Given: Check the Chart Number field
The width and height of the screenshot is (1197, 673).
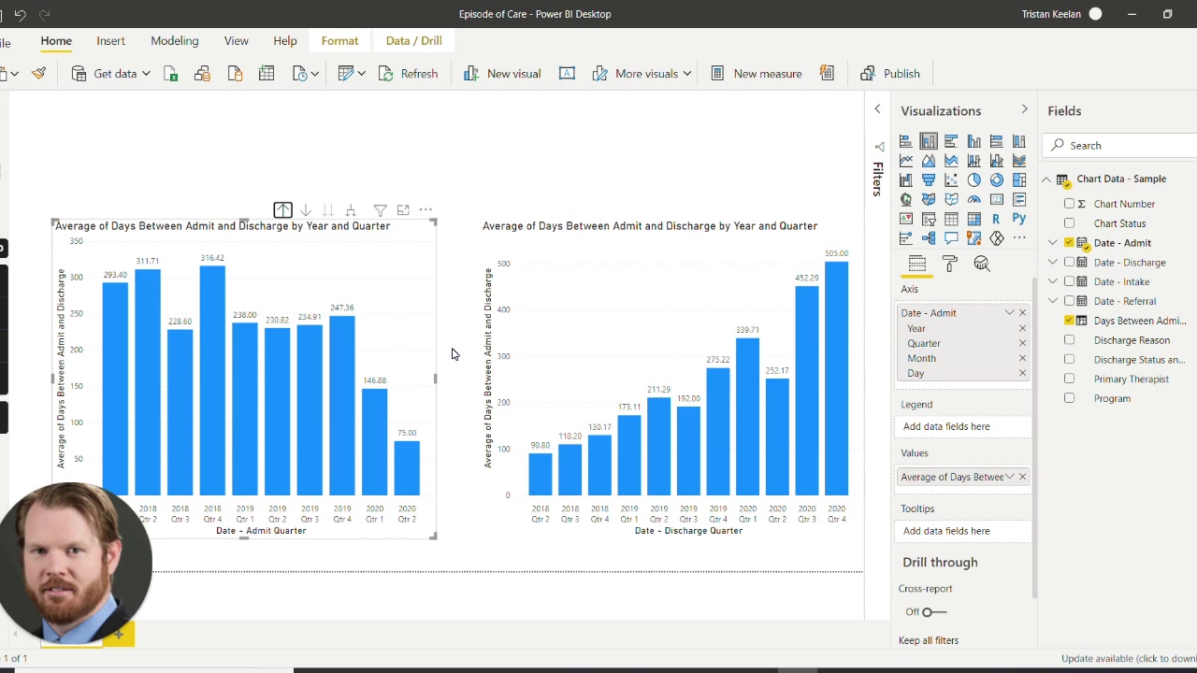Looking at the screenshot, I should coord(1069,204).
